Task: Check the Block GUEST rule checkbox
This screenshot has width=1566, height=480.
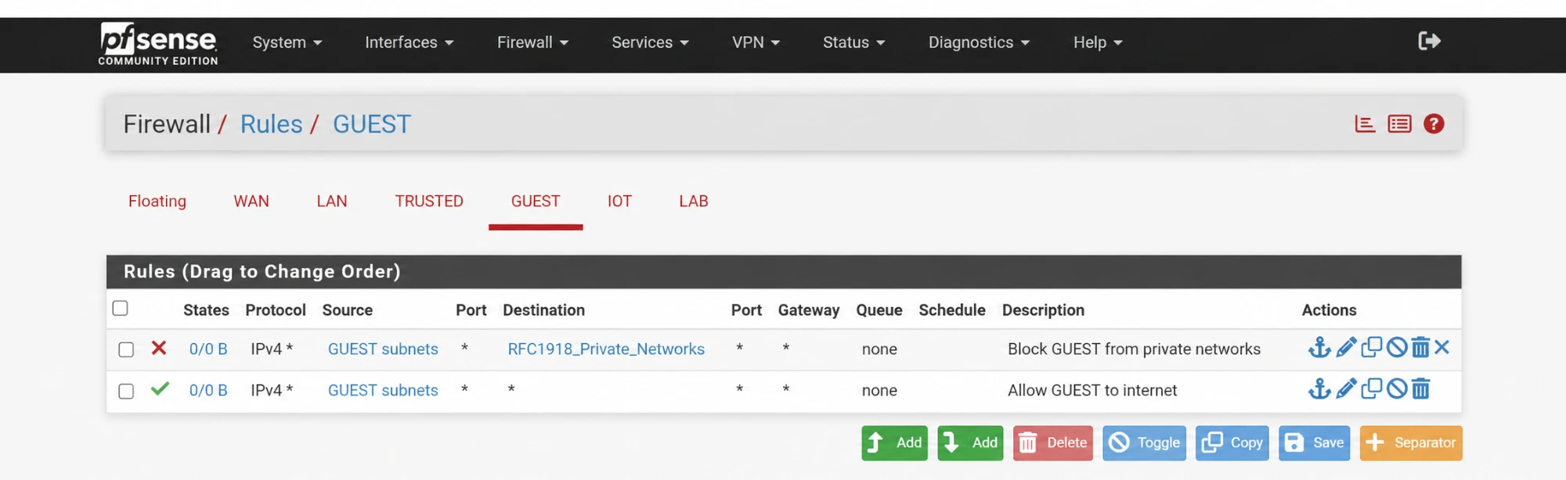Action: click(126, 349)
